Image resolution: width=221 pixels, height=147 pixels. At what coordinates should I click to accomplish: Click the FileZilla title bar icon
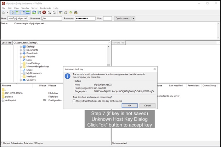pyautogui.click(x=4, y=4)
